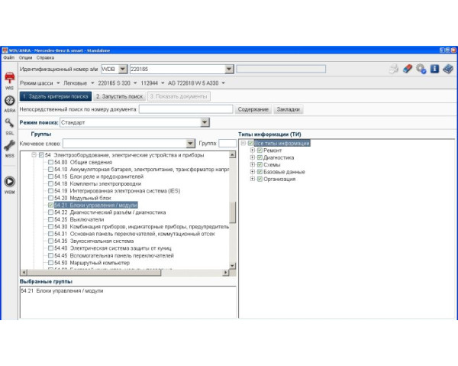This screenshot has height=366, width=458.
Task: Uncheck the Ремонт information type
Action: (260, 151)
